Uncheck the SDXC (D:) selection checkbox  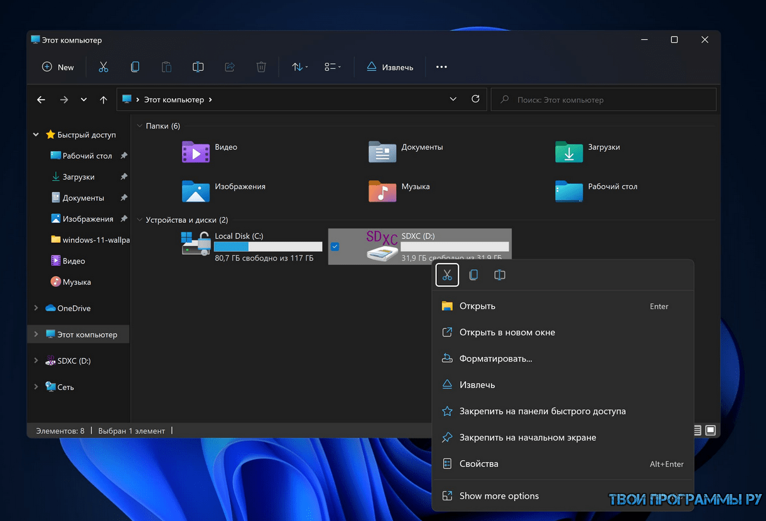[335, 247]
